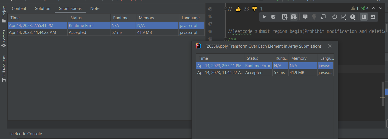Sort by Language column in left panel
Viewport: 388px width, 139px height.
tap(192, 18)
